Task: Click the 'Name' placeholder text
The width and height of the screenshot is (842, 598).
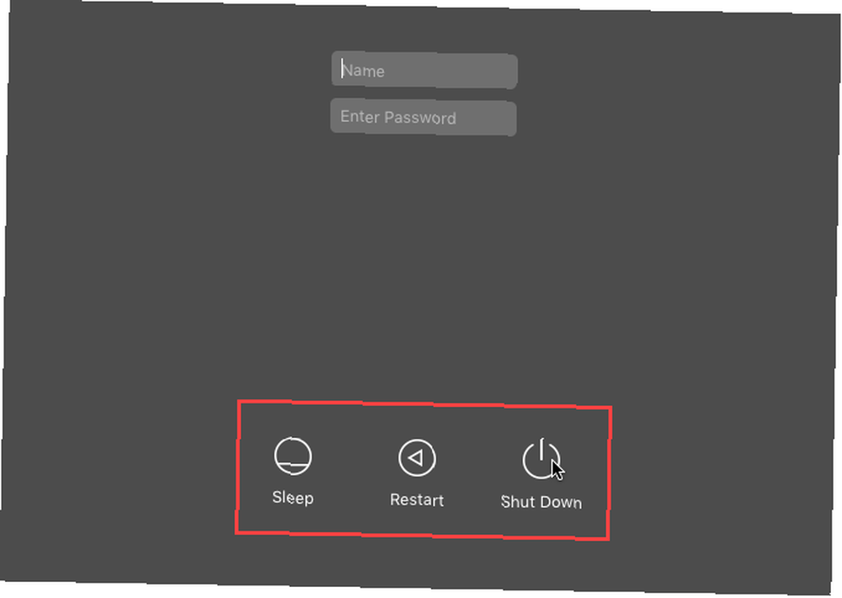Action: 364,71
